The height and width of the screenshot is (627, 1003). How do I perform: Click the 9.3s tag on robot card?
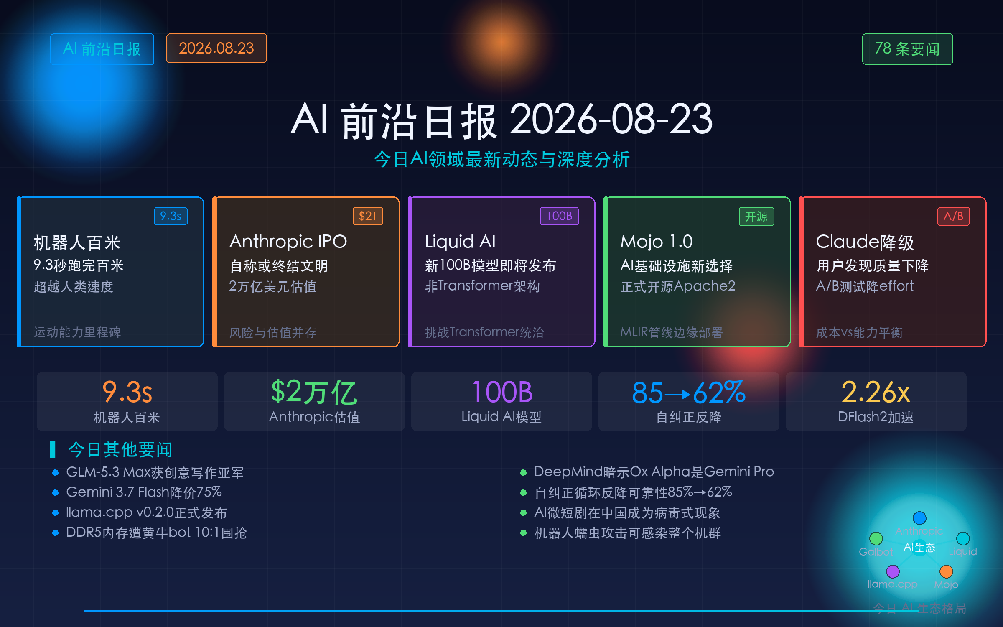click(171, 216)
